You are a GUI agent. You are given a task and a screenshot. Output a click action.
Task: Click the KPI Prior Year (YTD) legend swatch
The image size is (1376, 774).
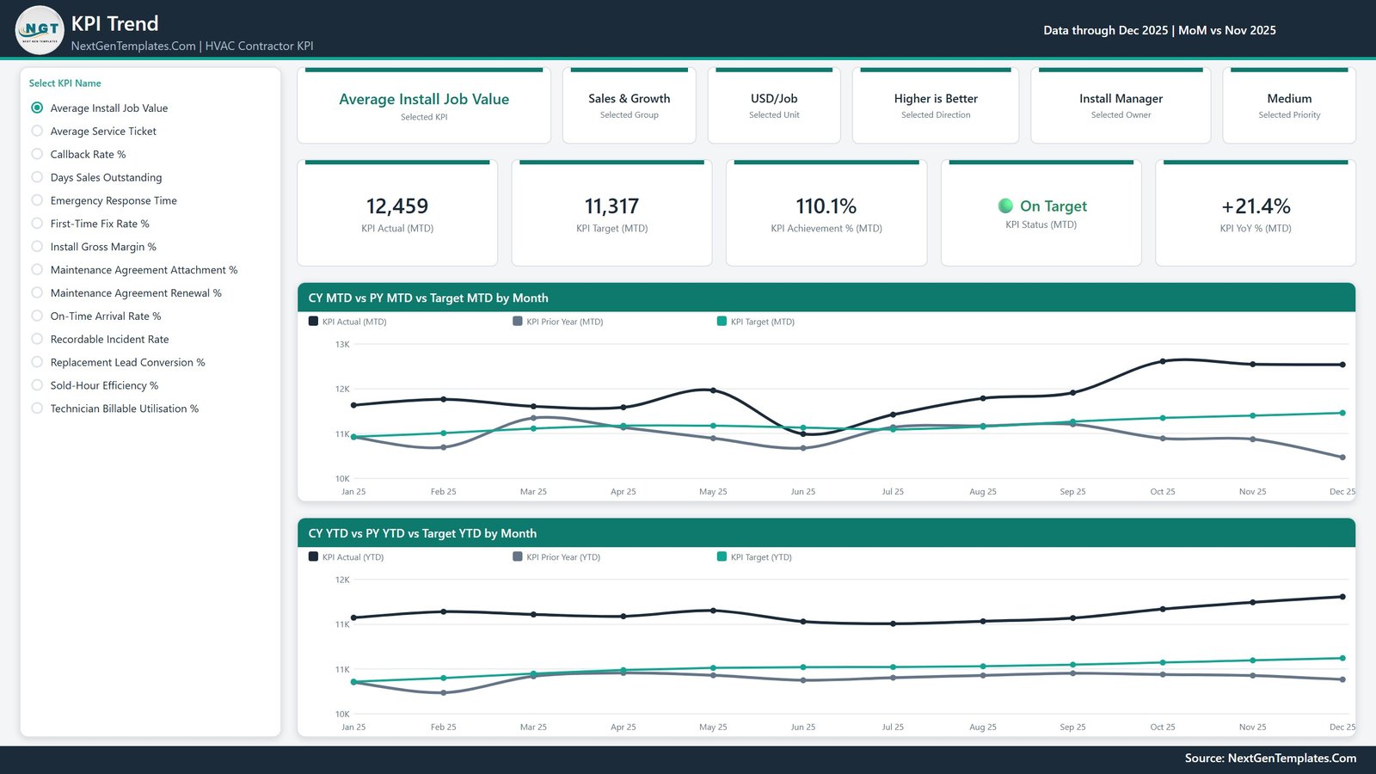point(518,556)
